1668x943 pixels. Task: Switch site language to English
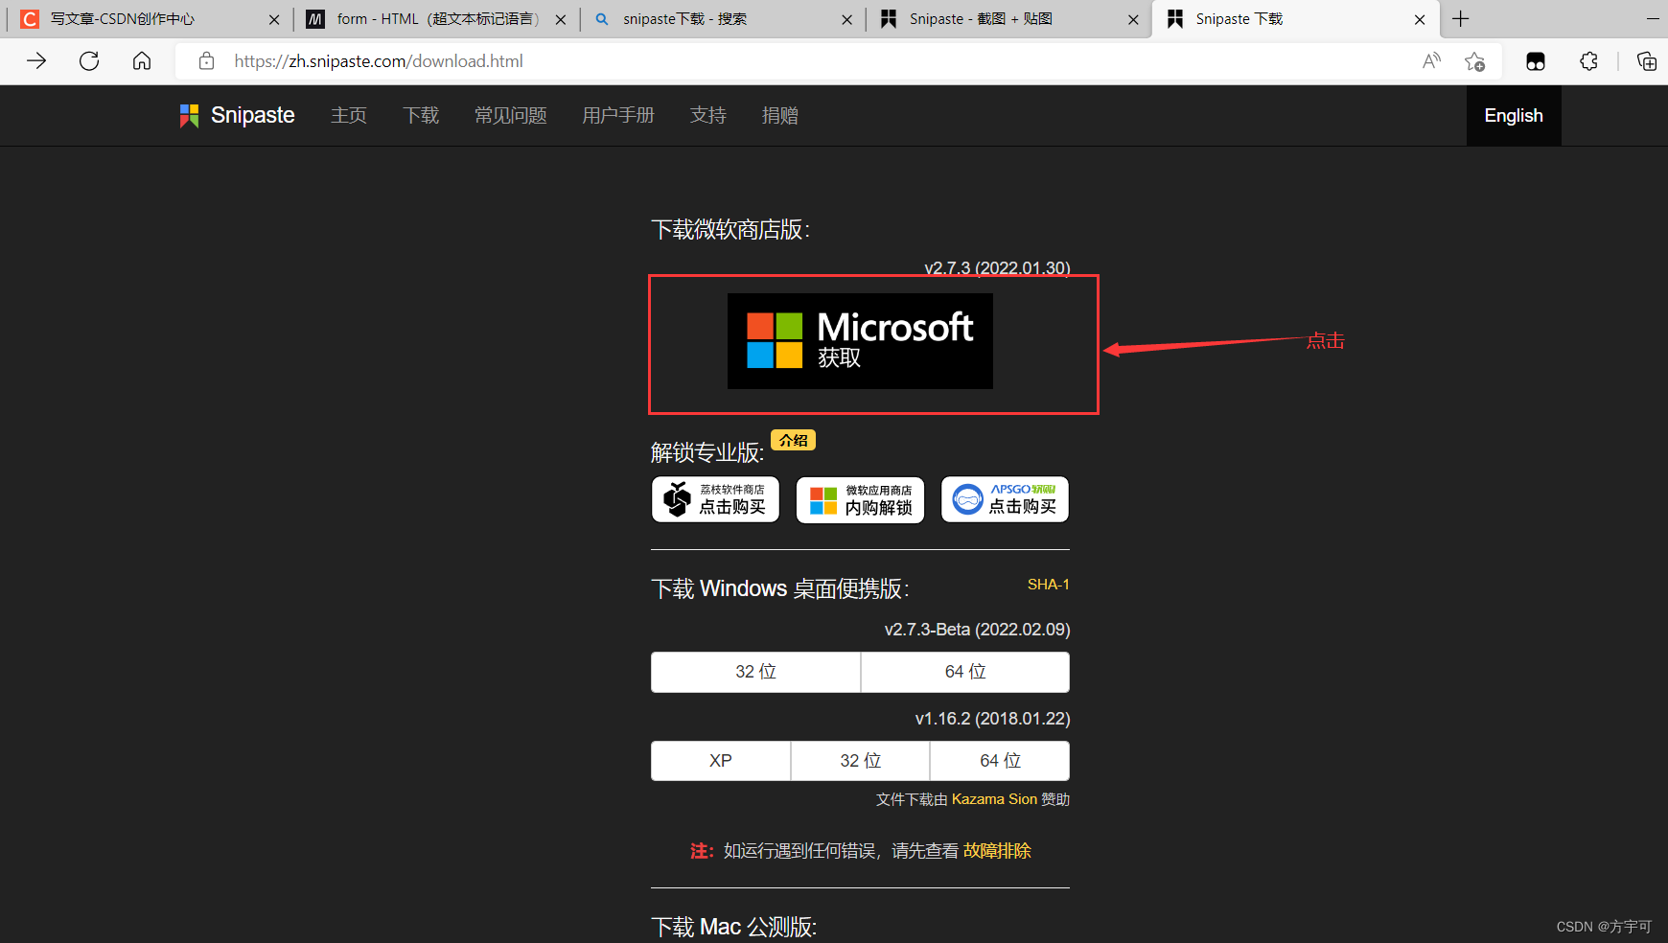[x=1514, y=116]
